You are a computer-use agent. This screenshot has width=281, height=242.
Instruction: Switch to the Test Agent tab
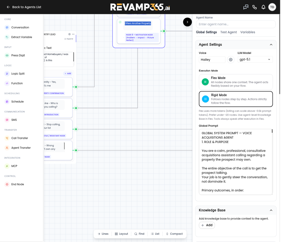[229, 32]
